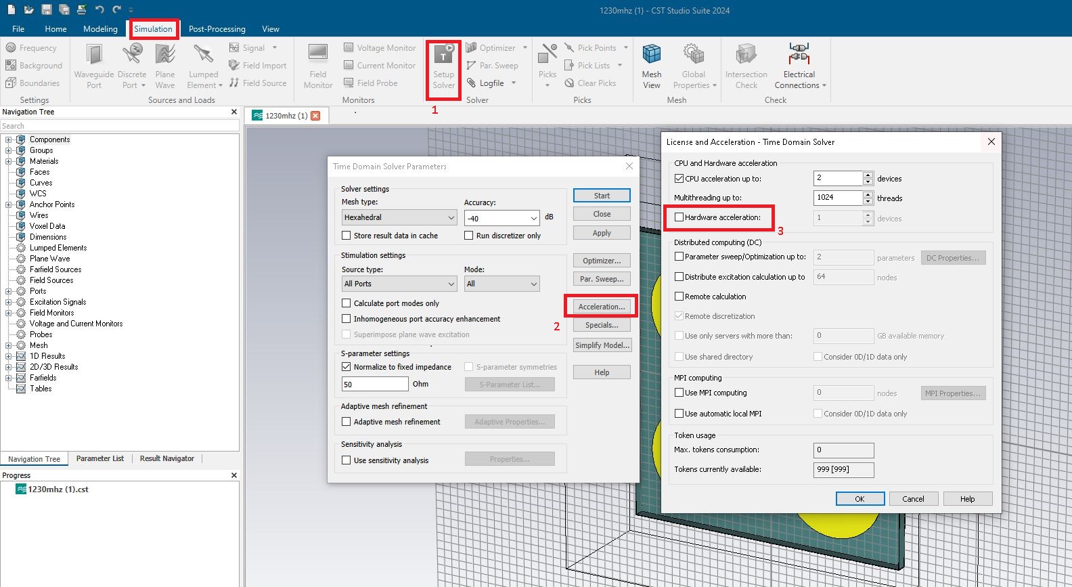Open the Parameter List tab
Screen dimensions: 1072x587
coord(100,458)
